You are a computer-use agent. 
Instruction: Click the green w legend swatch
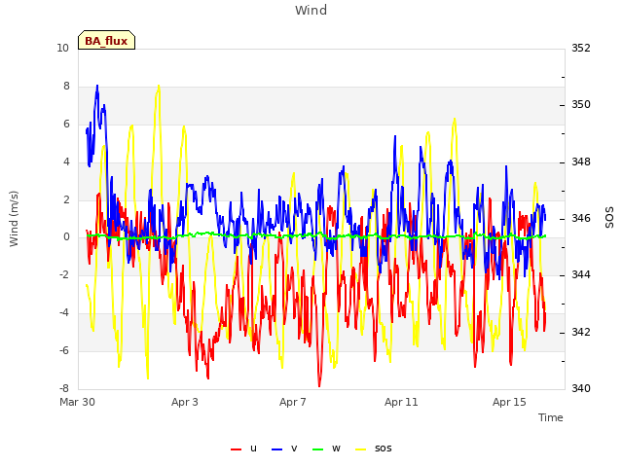pyautogui.click(x=318, y=449)
